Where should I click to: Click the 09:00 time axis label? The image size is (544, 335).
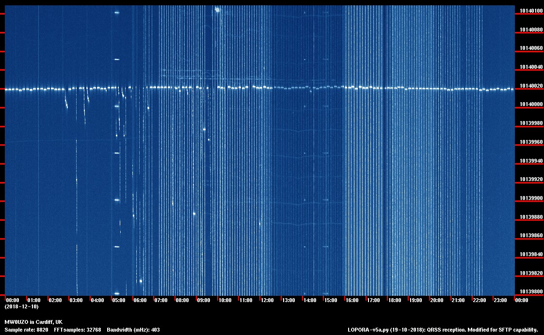[x=204, y=301]
